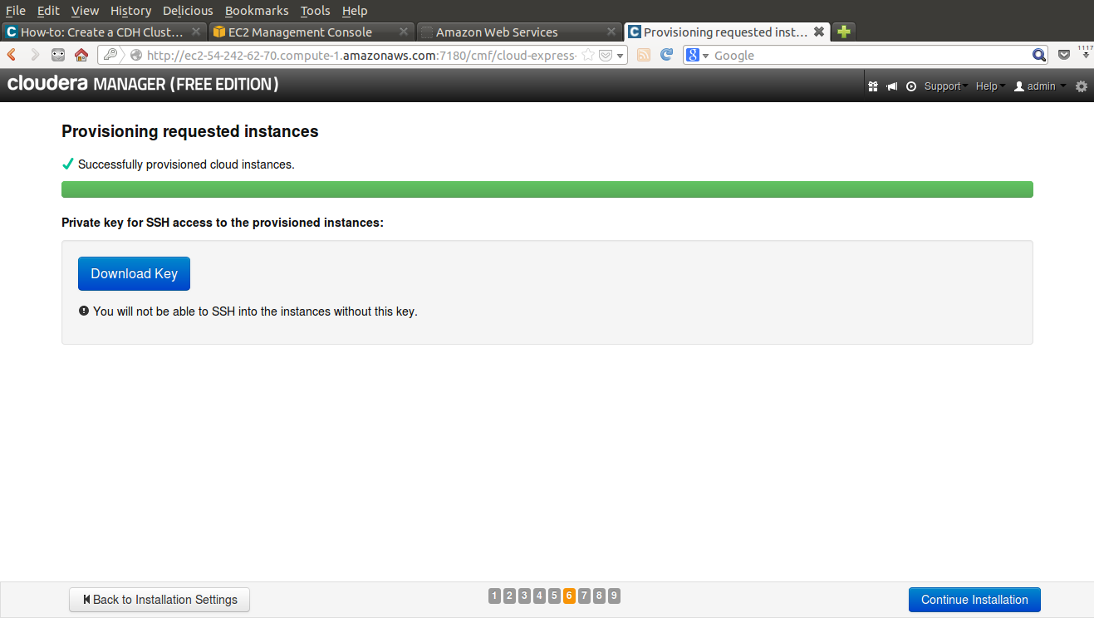Click the browser forward arrow

pos(35,55)
